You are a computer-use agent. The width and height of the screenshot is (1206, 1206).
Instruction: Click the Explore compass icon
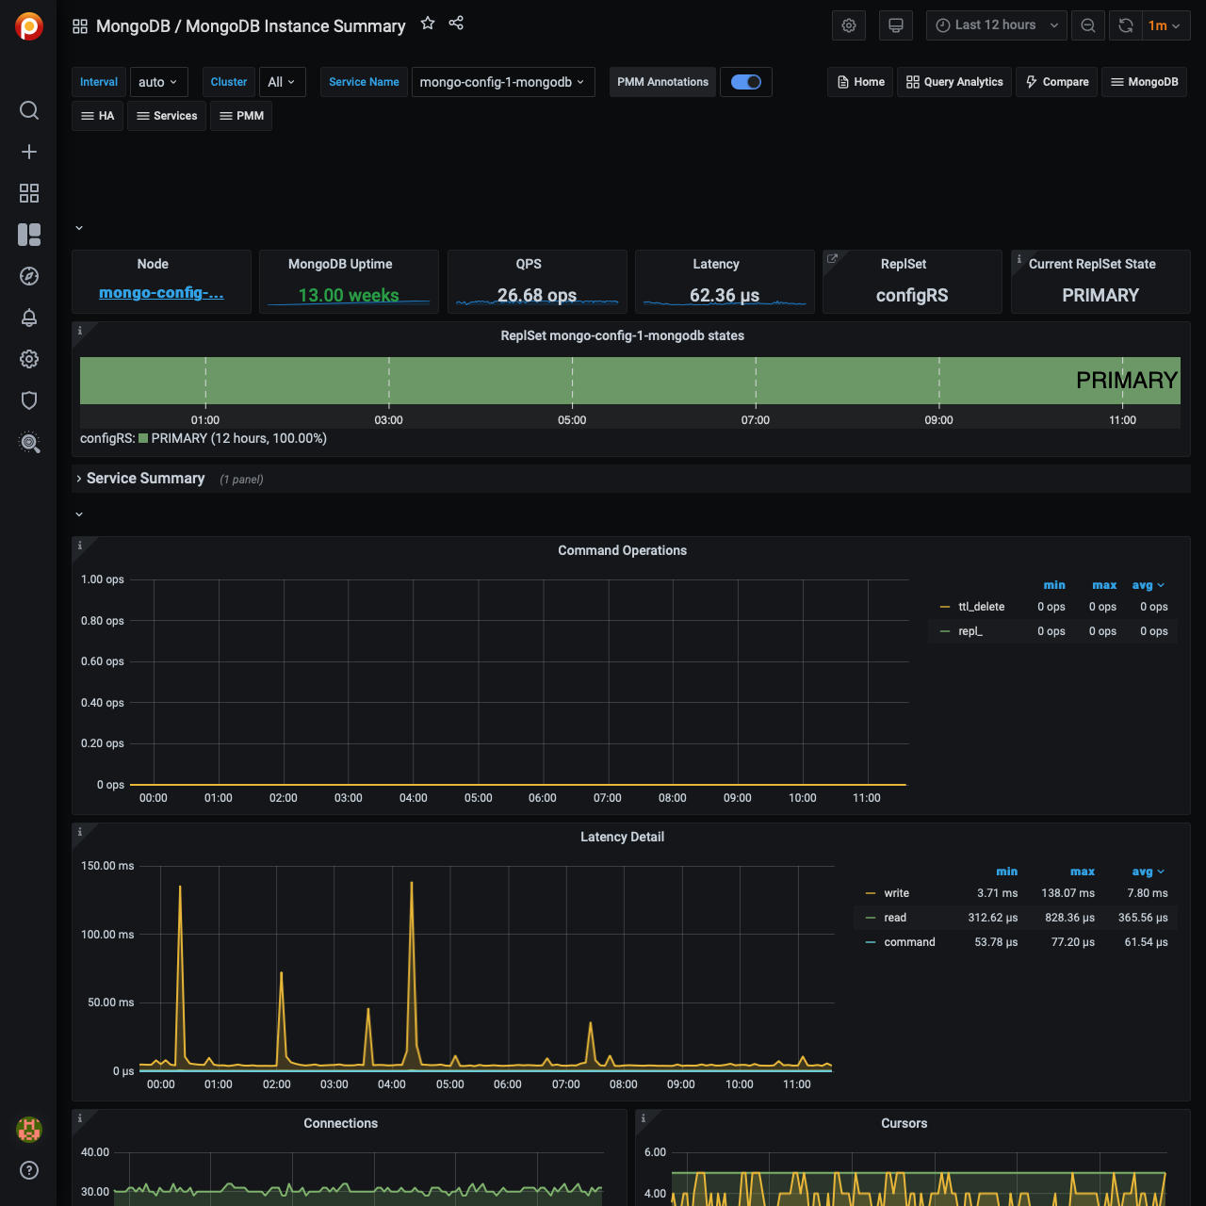(29, 276)
